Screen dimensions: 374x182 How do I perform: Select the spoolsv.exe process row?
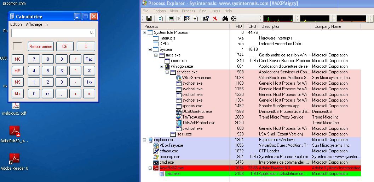tap(251, 106)
